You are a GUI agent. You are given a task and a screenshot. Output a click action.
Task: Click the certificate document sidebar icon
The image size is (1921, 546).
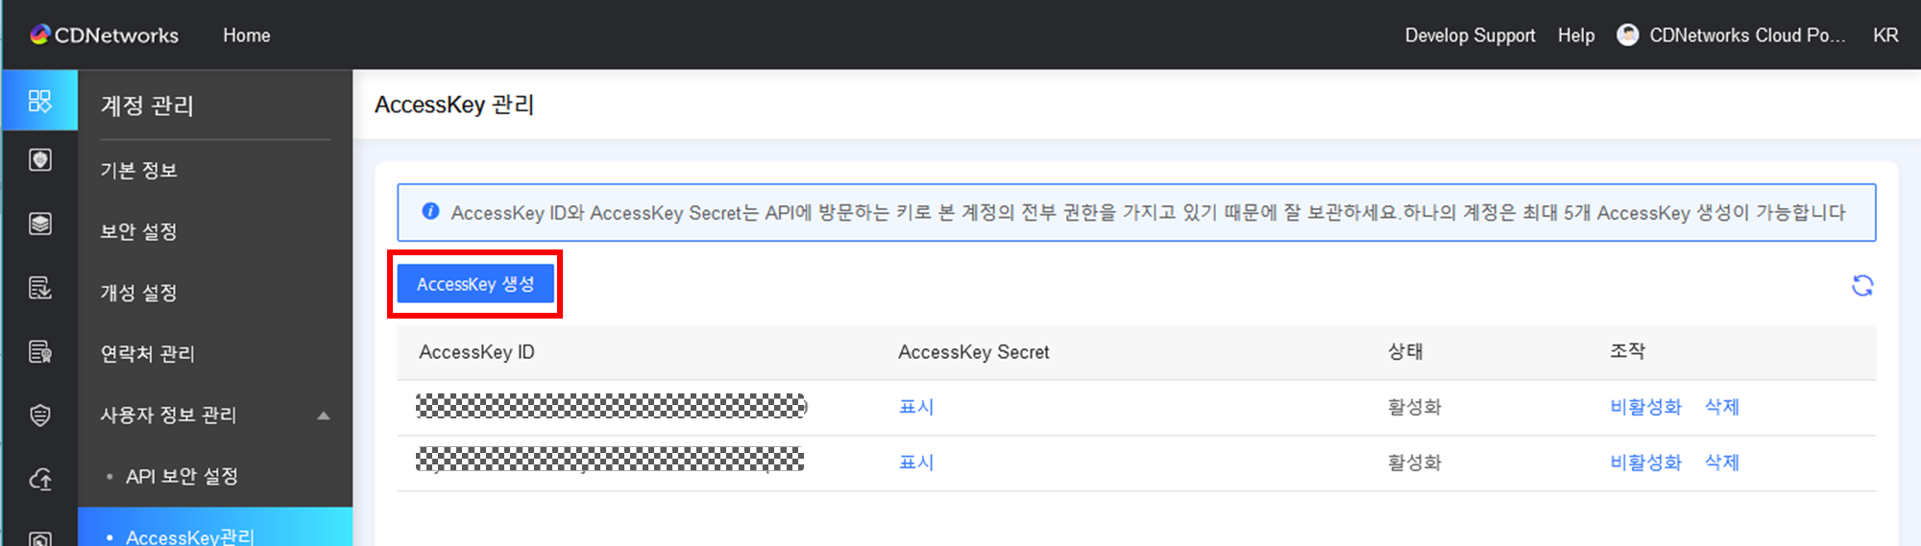pyautogui.click(x=39, y=351)
